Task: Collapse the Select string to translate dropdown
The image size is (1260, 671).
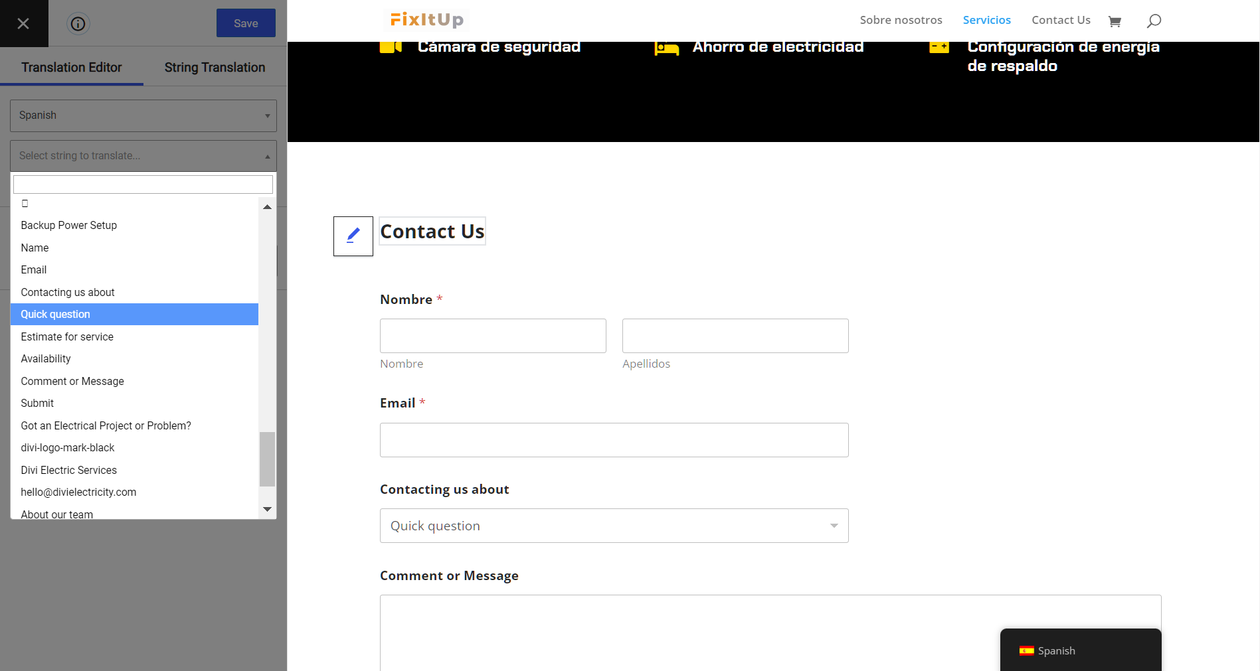Action: coord(143,156)
